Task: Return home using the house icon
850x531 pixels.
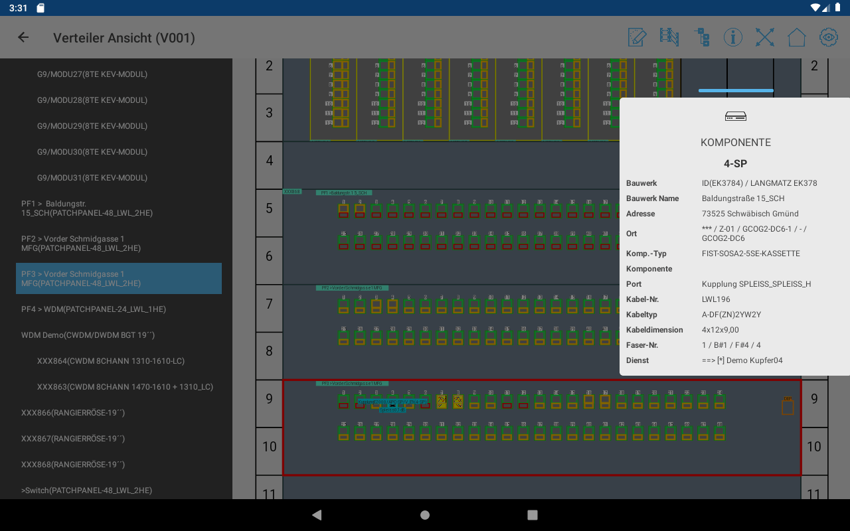Action: coord(796,37)
